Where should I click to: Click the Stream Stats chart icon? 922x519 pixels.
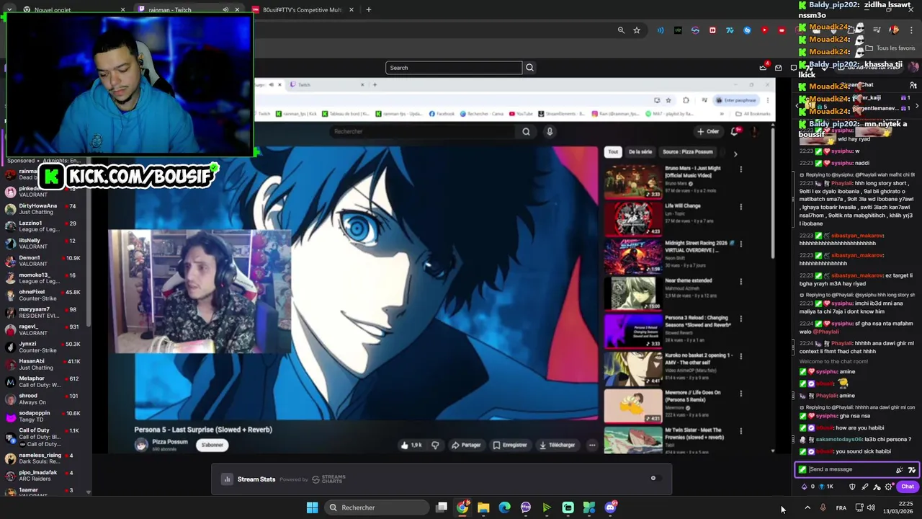tap(227, 479)
